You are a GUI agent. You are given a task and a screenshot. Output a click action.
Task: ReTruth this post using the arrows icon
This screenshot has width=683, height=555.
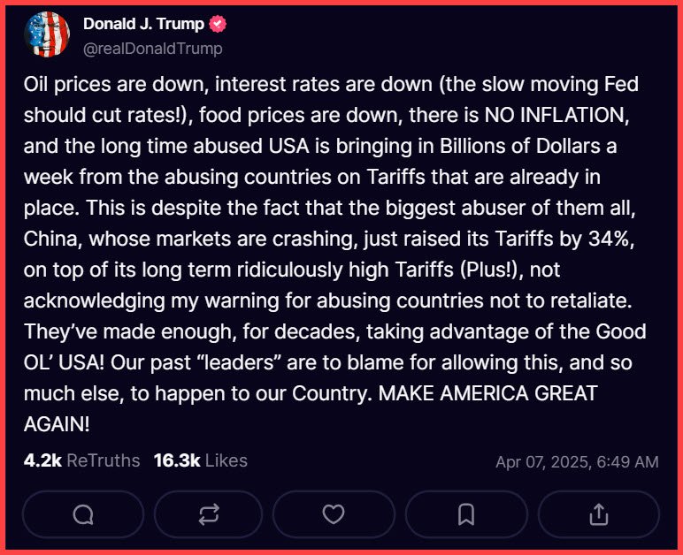point(208,514)
